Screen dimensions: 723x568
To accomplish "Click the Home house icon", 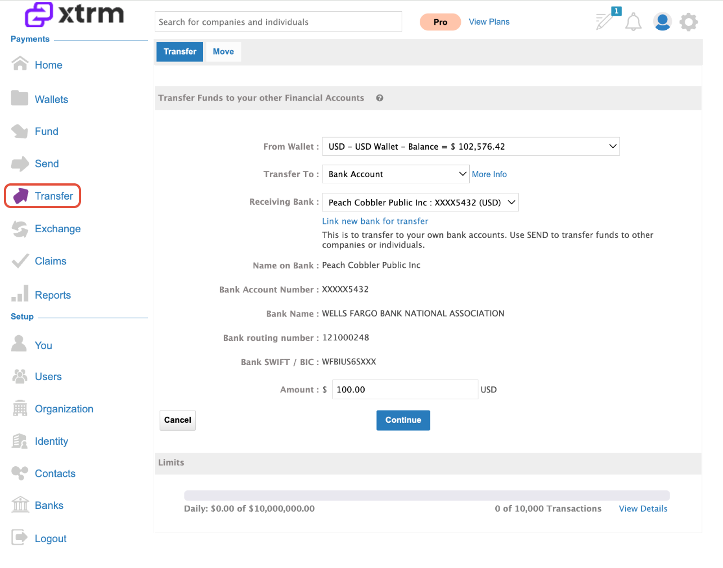I will pos(20,64).
